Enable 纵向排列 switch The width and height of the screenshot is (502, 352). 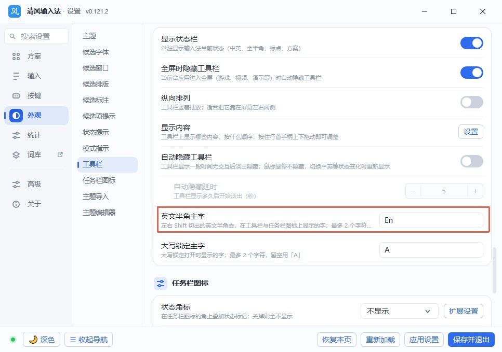pos(471,102)
